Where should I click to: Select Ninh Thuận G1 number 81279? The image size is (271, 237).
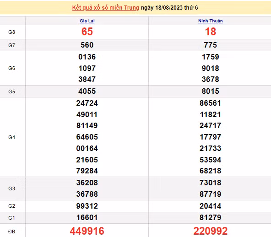tap(210, 217)
